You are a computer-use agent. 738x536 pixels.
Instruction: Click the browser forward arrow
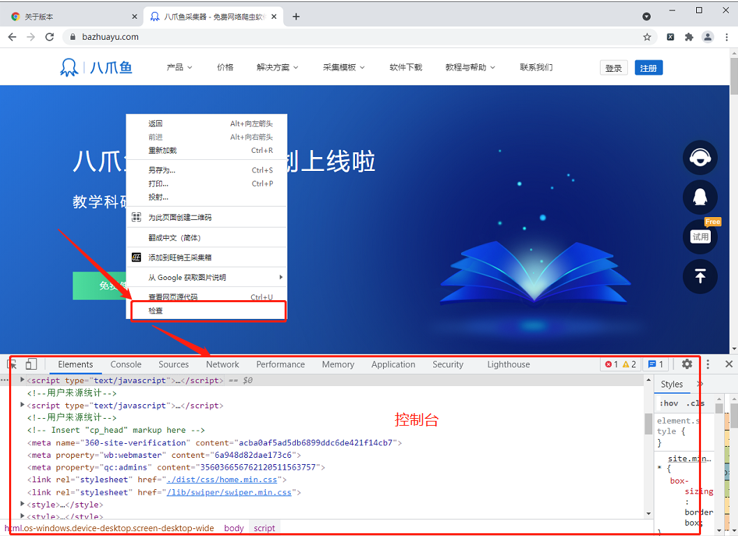click(x=31, y=37)
